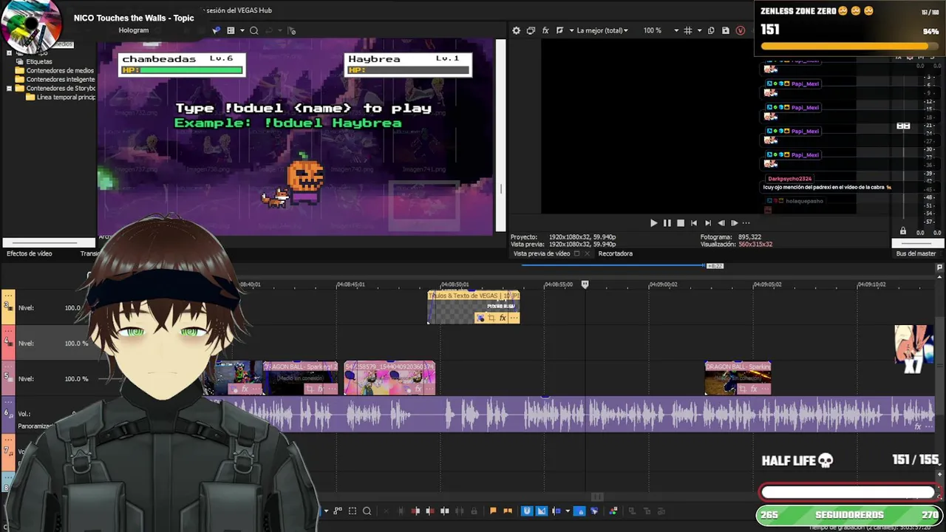Select the selection marquee tool icon
The width and height of the screenshot is (946, 532).
(x=353, y=511)
